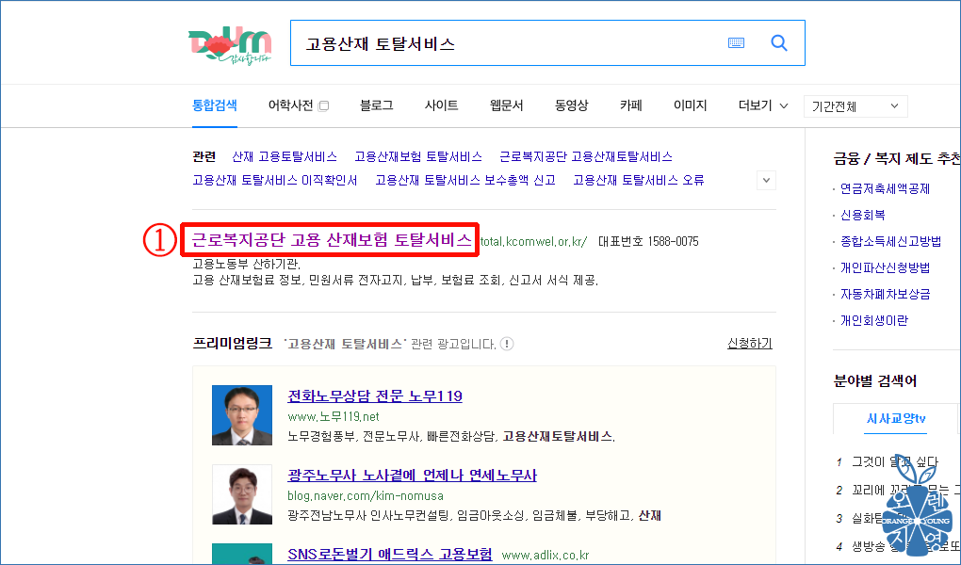Open ad 광주노무사 노사곁에 언제나 연세노무사
The height and width of the screenshot is (565, 961).
point(412,475)
